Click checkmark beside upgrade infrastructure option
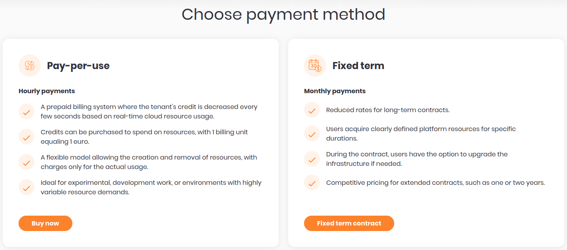 pos(312,159)
